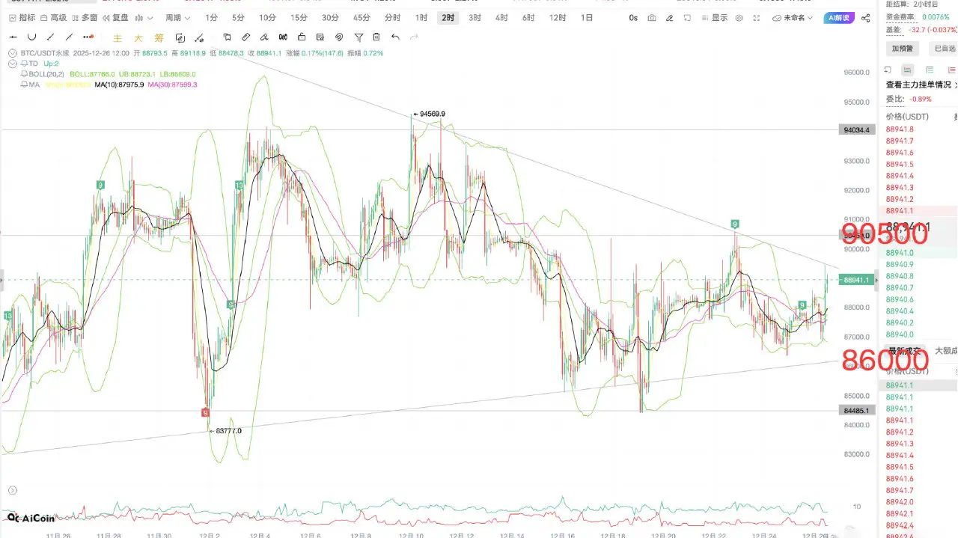
Task: Select the ray line drawing tool
Action: point(69,37)
